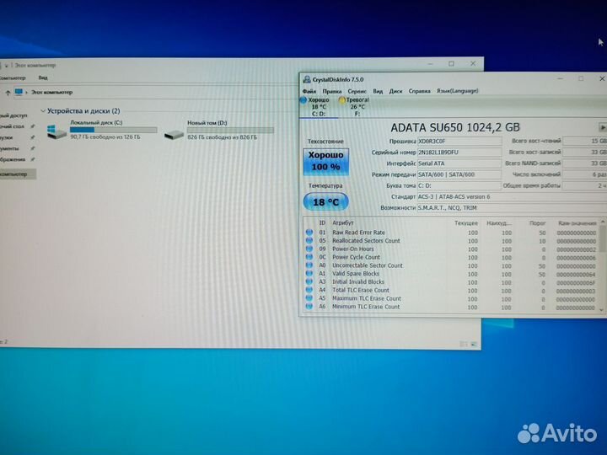Viewport: 607px width, 455px height.
Task: Click the Режим передачи field SATA/600
Action: pos(459,175)
